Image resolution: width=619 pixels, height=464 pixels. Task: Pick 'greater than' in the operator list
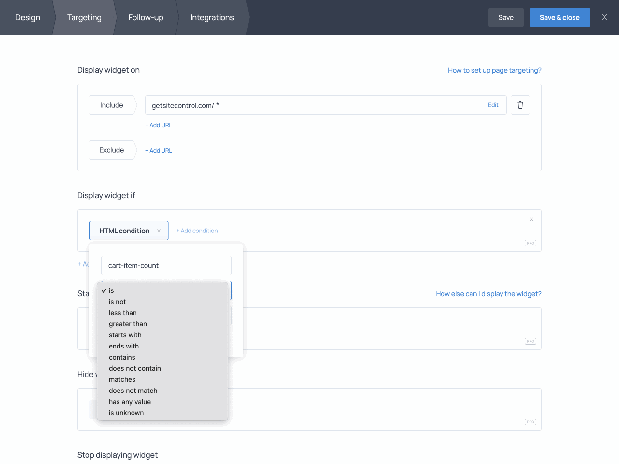tap(128, 324)
